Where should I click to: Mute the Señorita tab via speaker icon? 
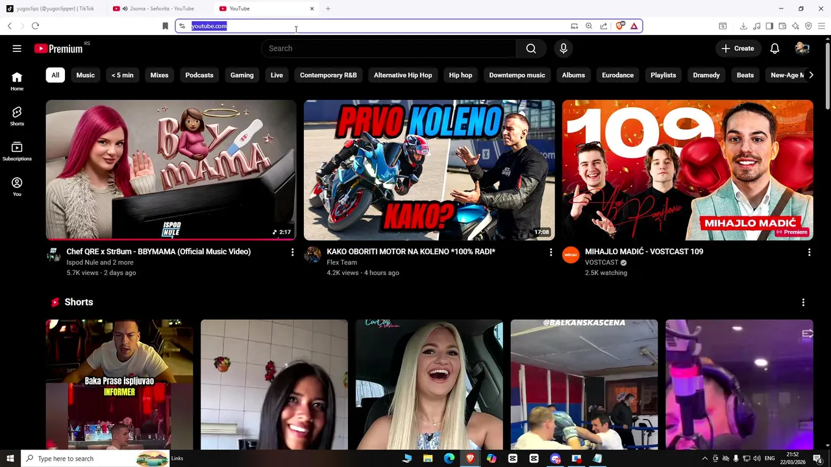[125, 8]
